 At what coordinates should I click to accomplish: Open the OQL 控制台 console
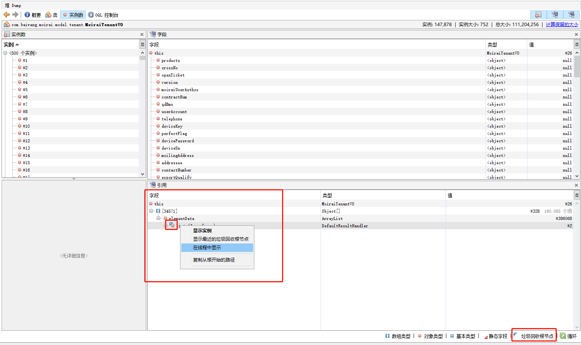point(103,15)
